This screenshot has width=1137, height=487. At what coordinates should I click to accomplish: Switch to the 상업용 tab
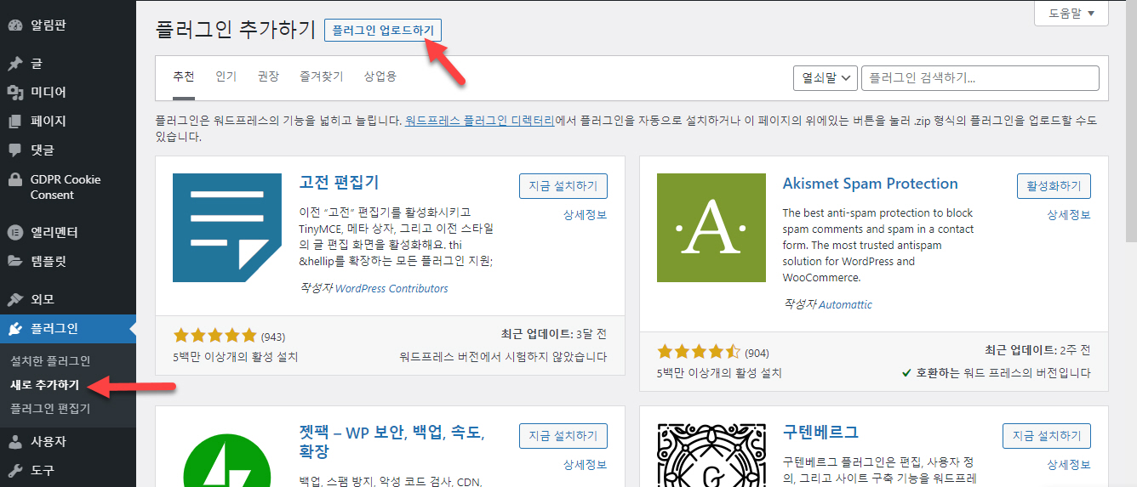[x=380, y=76]
